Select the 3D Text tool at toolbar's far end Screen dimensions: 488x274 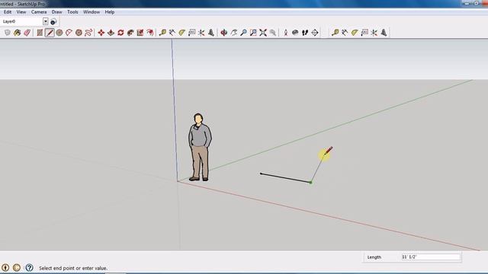tap(384, 32)
